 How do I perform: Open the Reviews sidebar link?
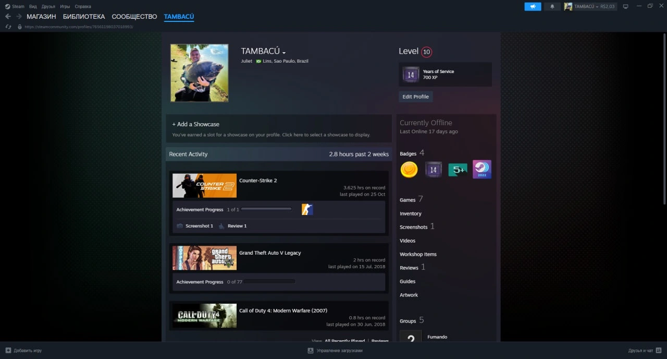point(409,268)
